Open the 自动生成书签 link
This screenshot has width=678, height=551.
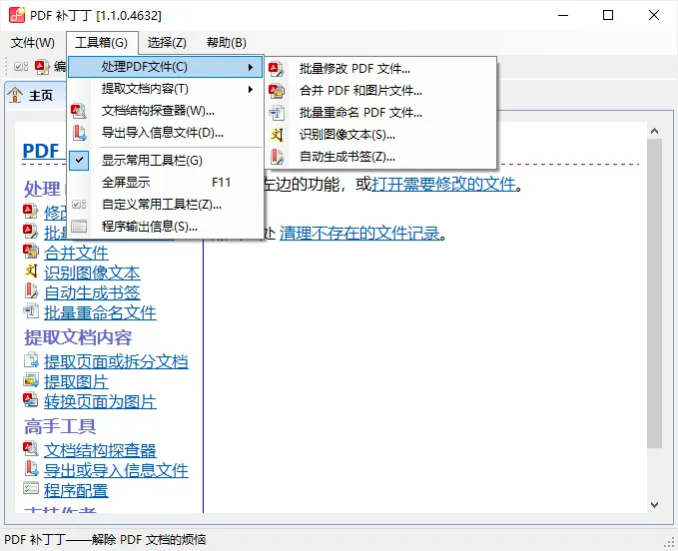(x=92, y=292)
